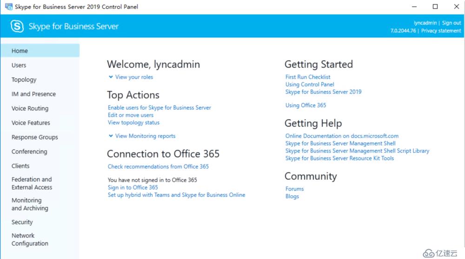
Task: Click the Sign out link
Action: (452, 23)
